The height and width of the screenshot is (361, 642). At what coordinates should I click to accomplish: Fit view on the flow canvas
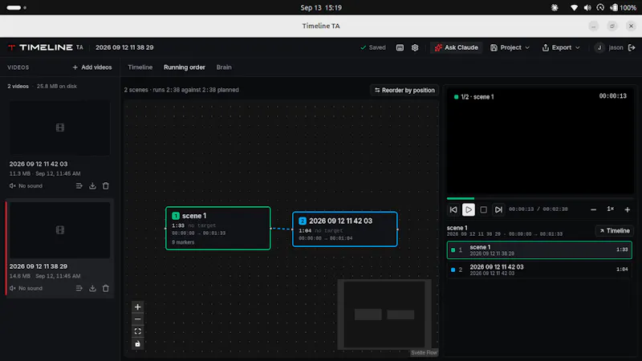(137, 331)
